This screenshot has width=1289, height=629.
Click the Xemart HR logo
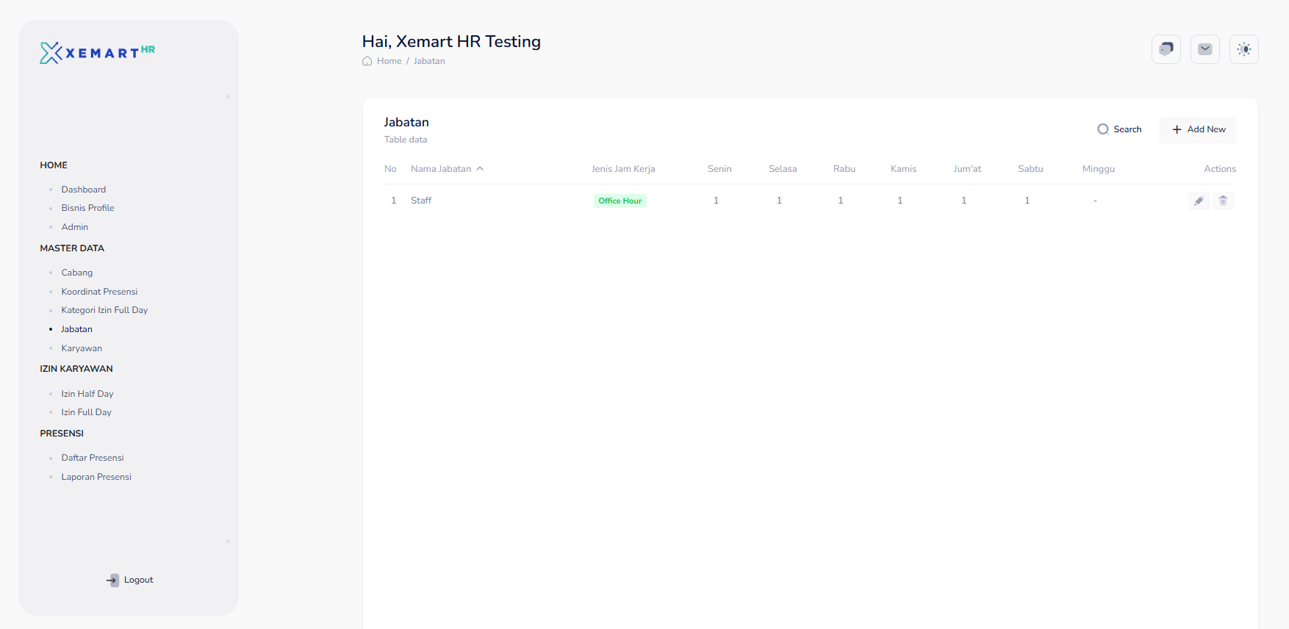point(97,52)
